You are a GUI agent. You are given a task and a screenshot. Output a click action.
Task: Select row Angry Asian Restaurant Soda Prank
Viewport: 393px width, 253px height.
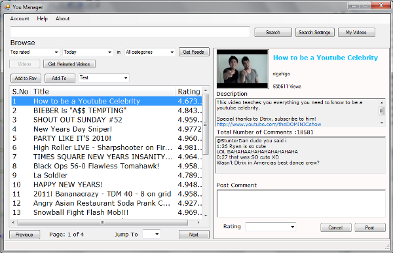[107, 203]
